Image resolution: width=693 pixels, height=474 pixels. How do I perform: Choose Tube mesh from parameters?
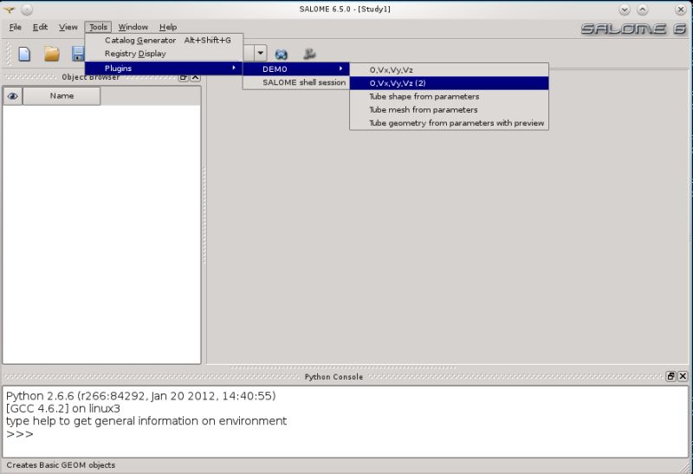pos(449,110)
